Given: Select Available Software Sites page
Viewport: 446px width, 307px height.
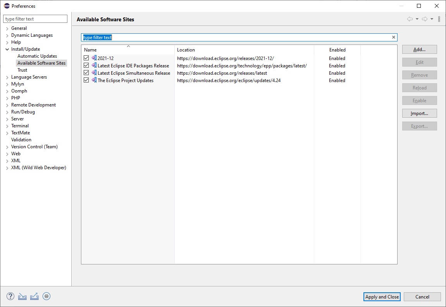Looking at the screenshot, I should coord(41,63).
